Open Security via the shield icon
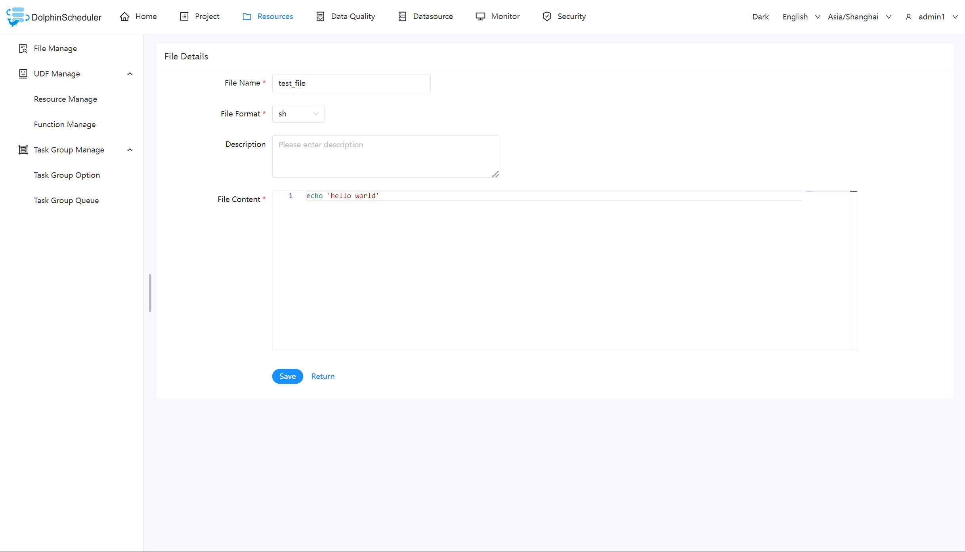This screenshot has width=965, height=552. click(547, 16)
